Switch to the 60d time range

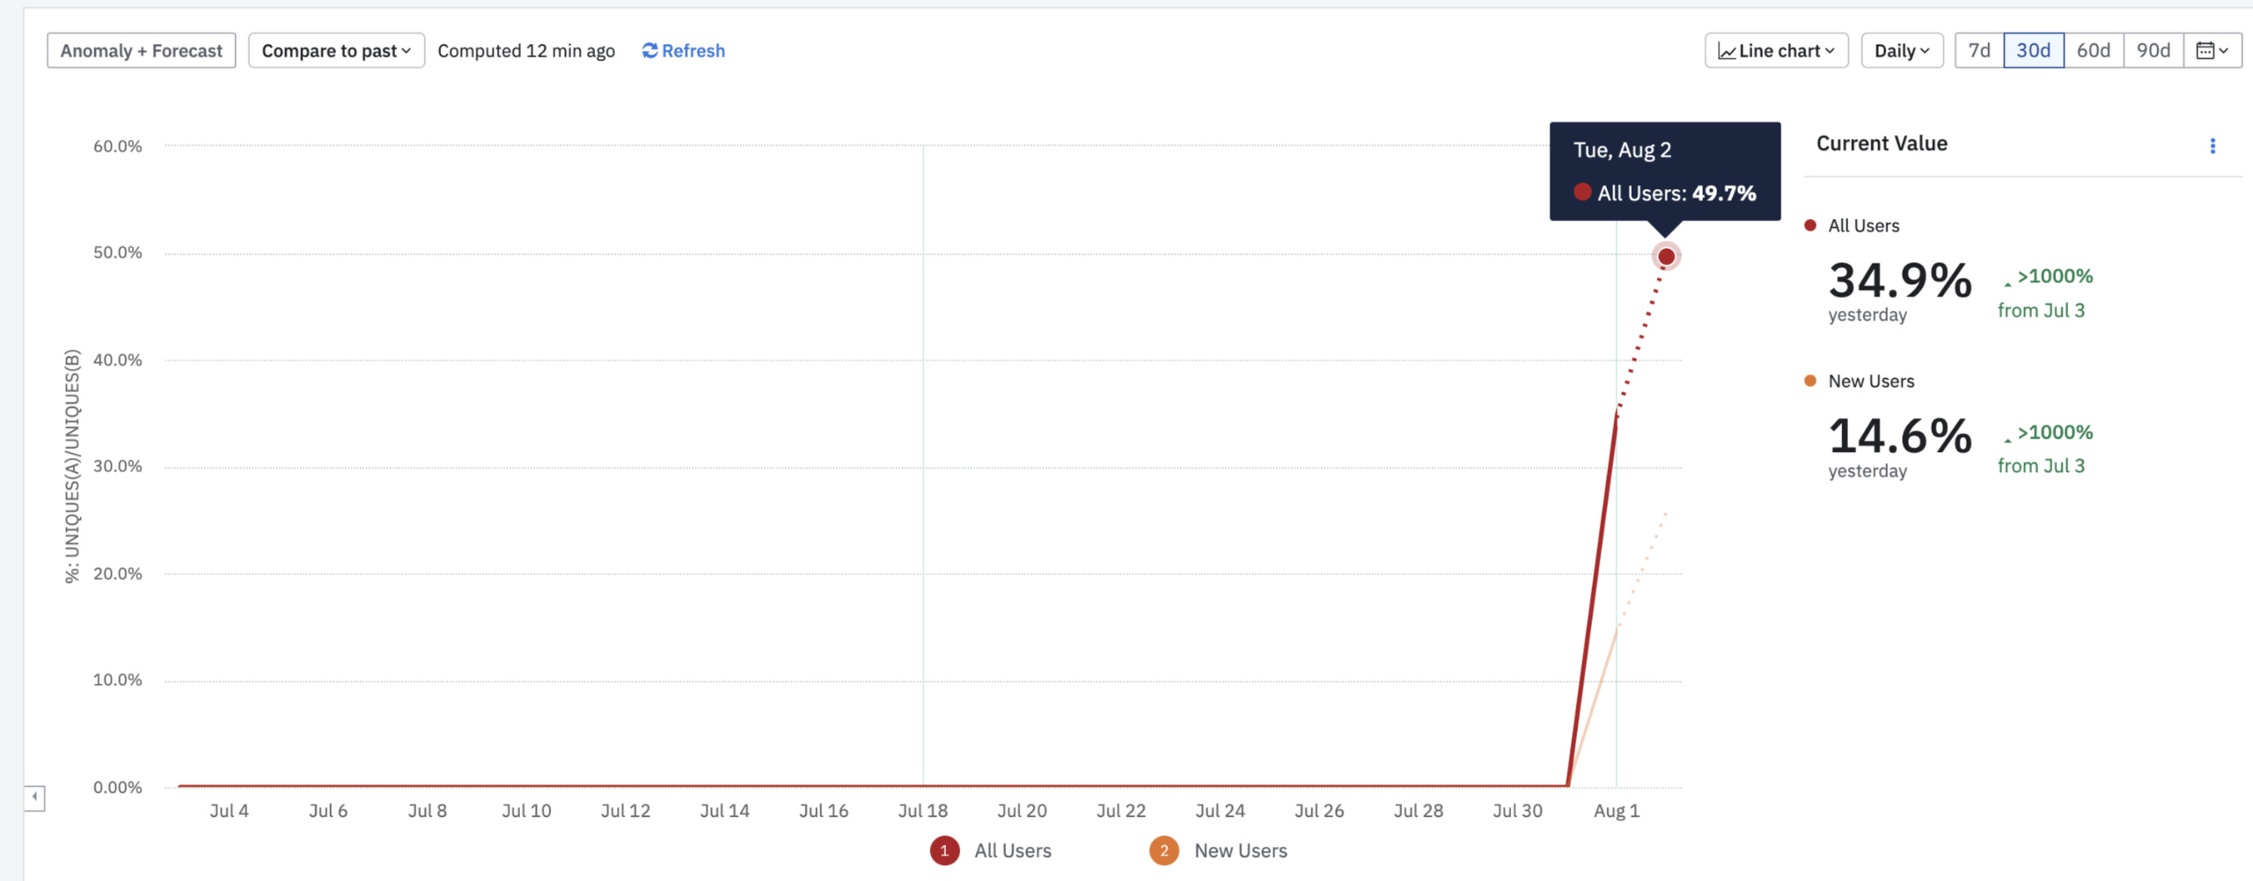coord(2093,51)
